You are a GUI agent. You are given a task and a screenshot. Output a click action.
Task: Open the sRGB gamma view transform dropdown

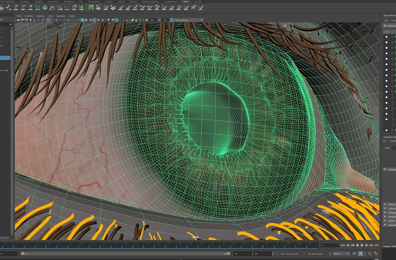tap(188, 20)
